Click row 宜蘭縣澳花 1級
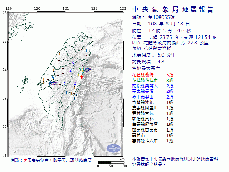Screen dimensions: 229x172 (x=153, y=102)
